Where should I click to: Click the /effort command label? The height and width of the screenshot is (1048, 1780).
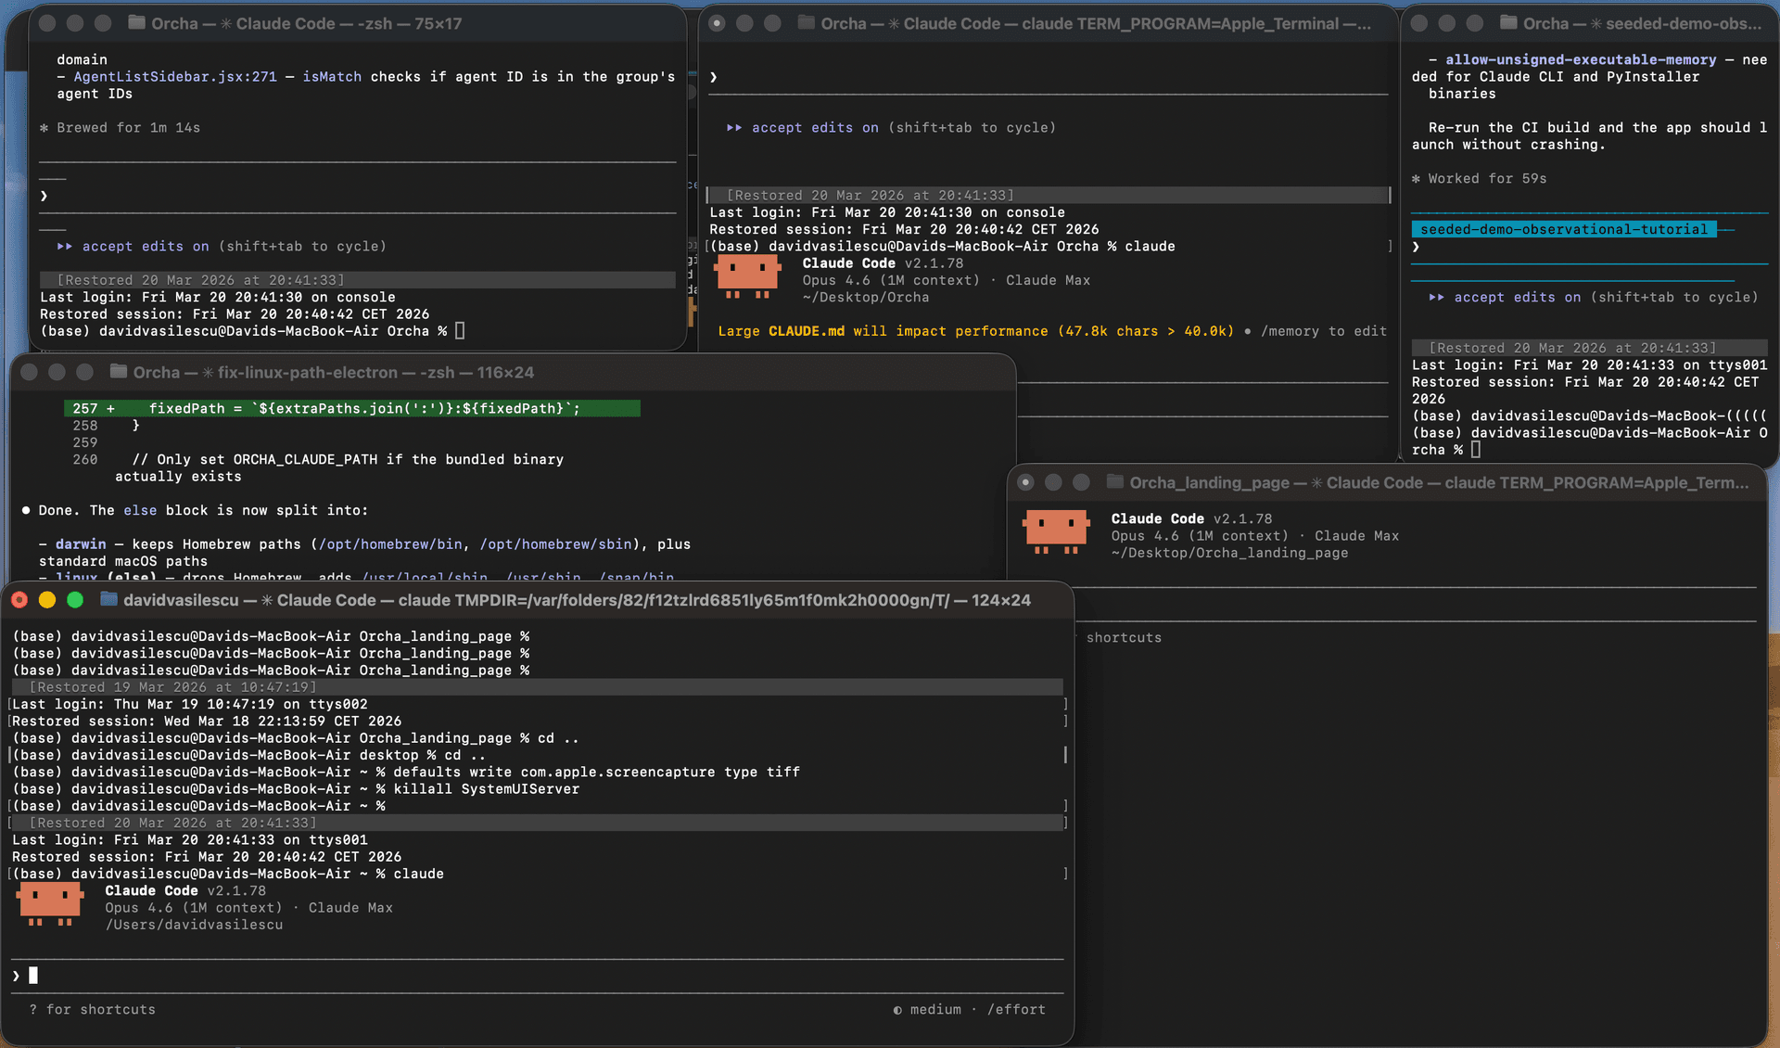click(x=1017, y=1009)
